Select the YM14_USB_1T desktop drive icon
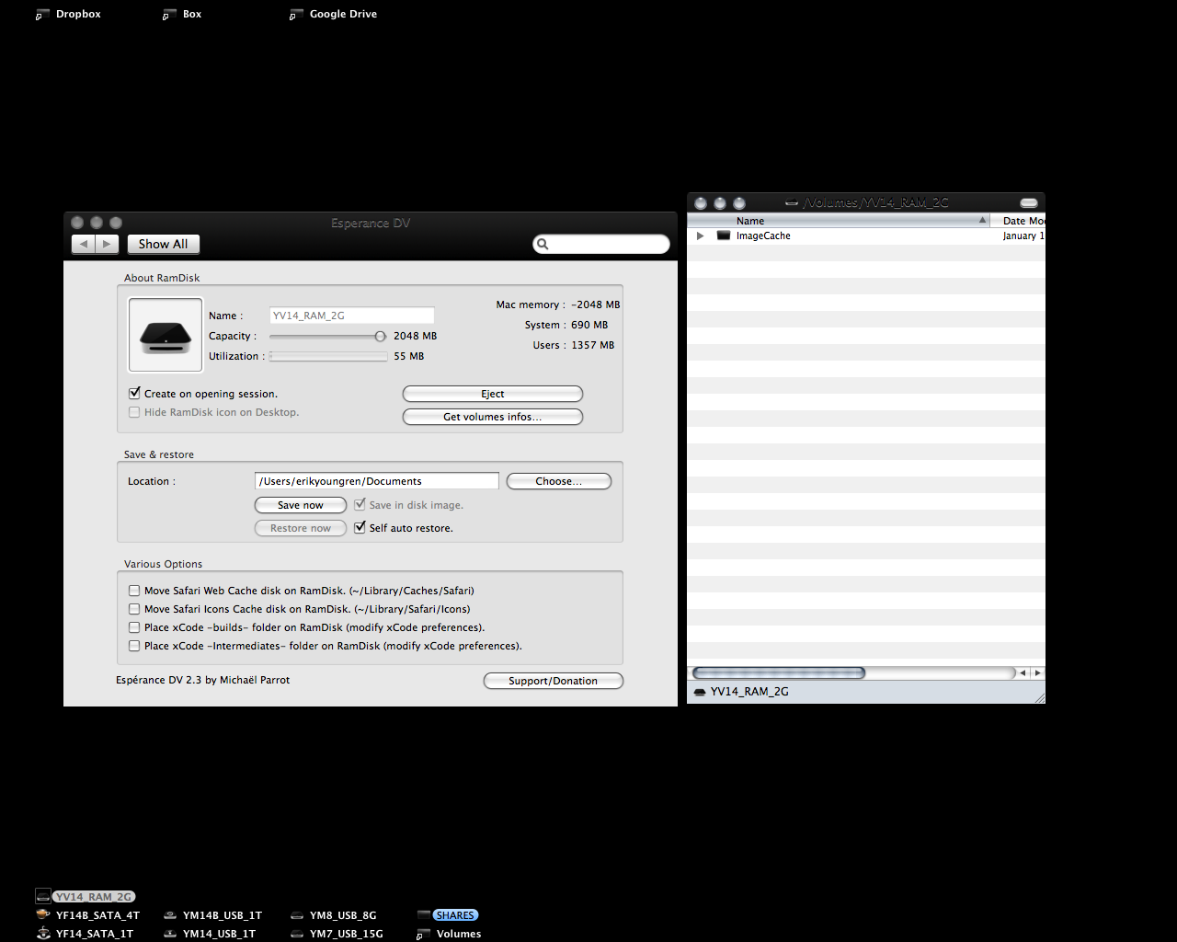1177x942 pixels. 170,934
